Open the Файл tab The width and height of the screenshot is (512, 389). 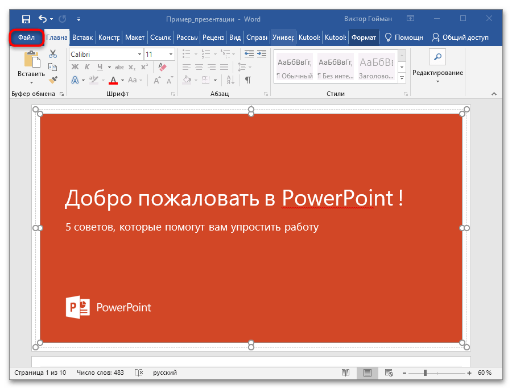point(27,38)
